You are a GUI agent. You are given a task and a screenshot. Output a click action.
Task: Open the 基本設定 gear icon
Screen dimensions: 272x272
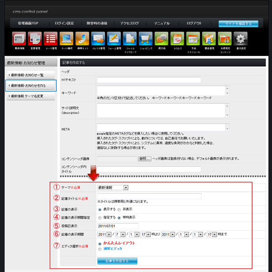(x=240, y=39)
